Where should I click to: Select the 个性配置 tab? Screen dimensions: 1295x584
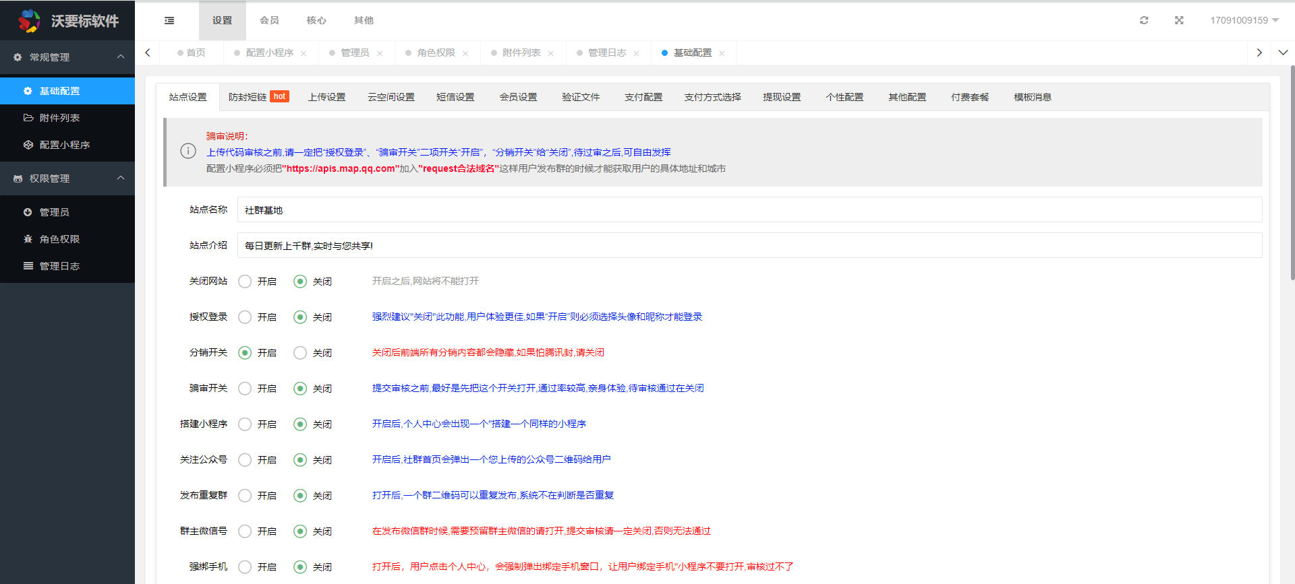click(844, 97)
